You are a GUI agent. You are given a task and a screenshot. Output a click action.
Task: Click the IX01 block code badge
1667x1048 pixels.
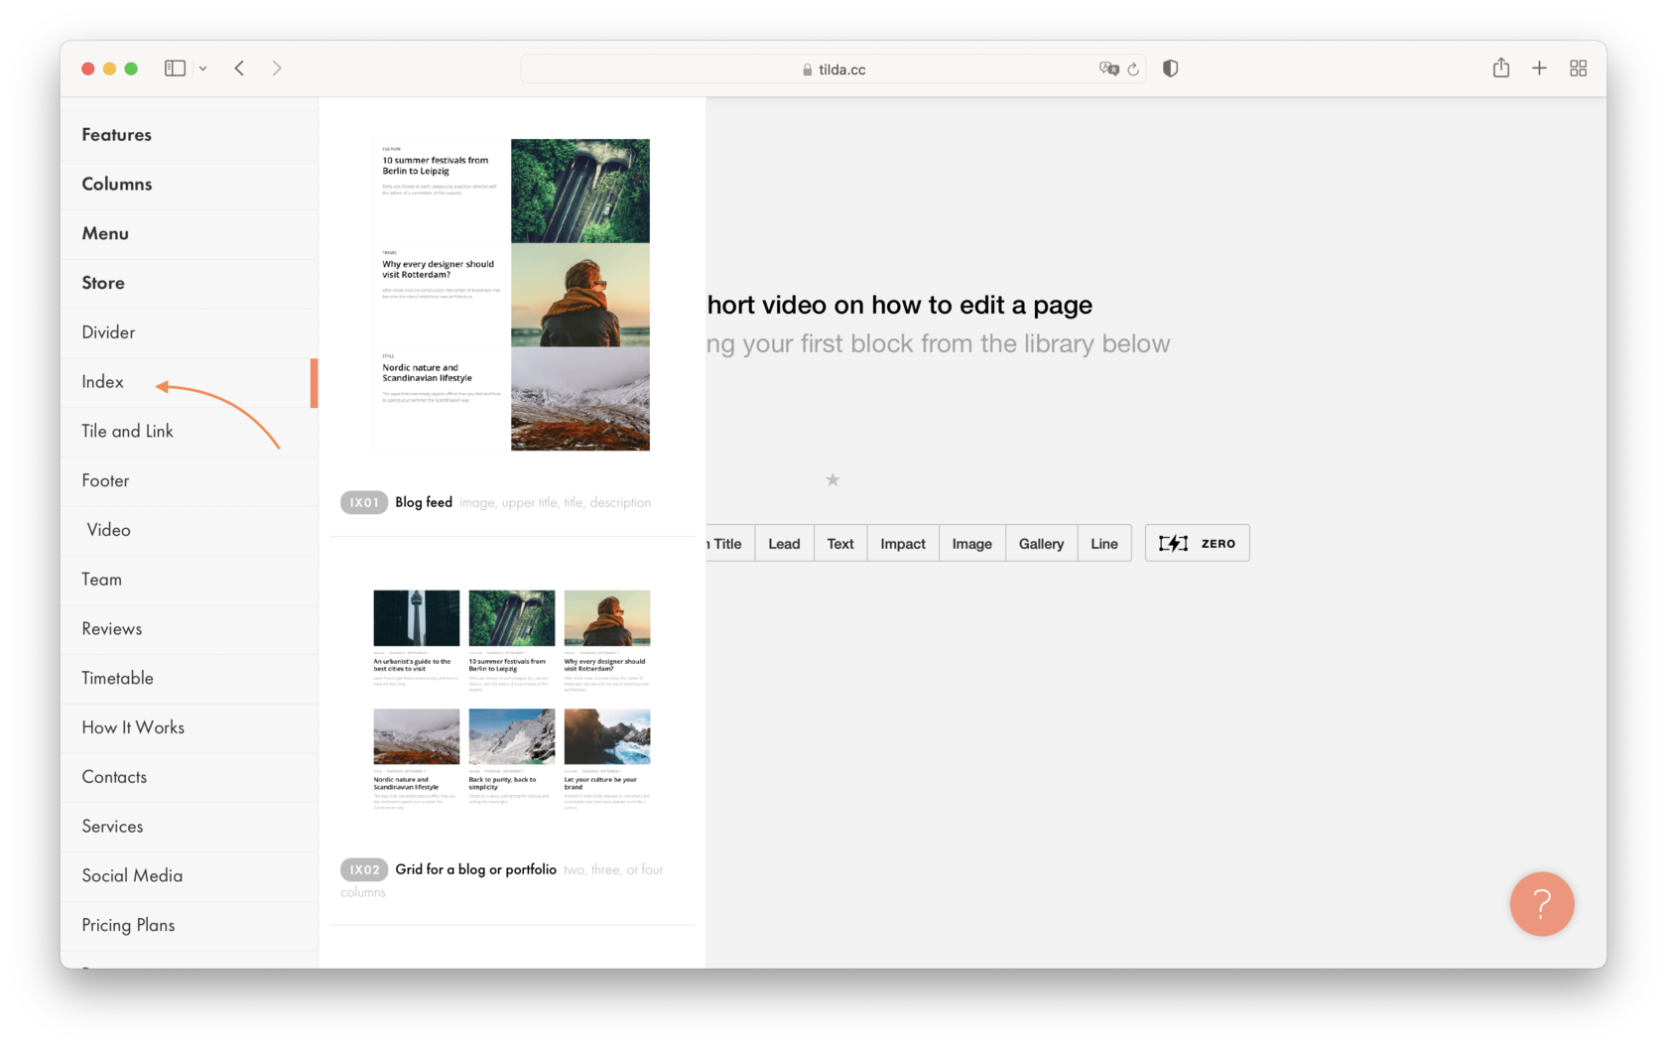364,503
